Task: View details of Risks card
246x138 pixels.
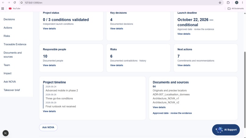Action: 117,65
